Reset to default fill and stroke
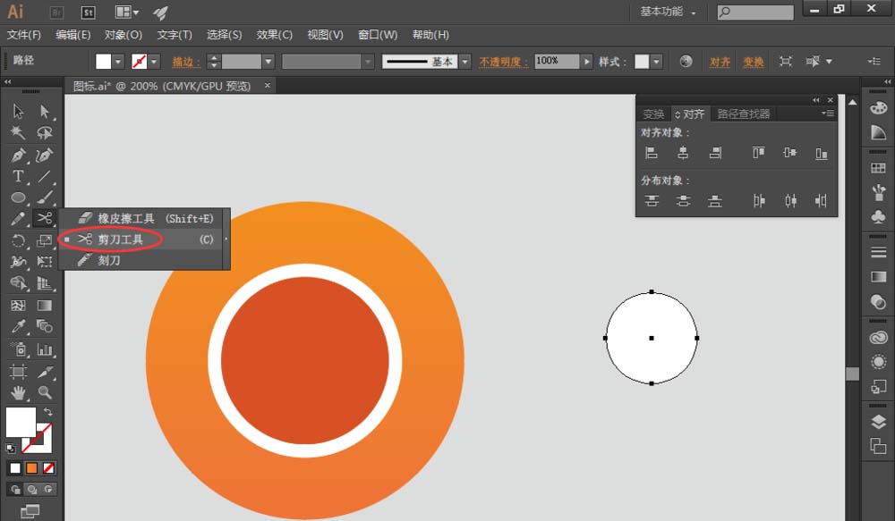Screen dimensions: 895x521 click(10, 448)
